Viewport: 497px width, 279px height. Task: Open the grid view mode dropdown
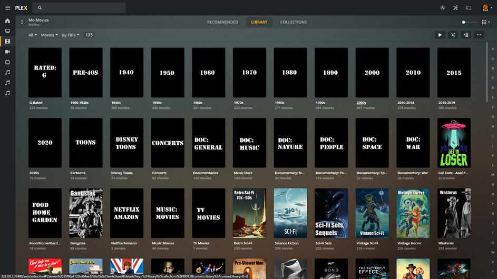485,22
